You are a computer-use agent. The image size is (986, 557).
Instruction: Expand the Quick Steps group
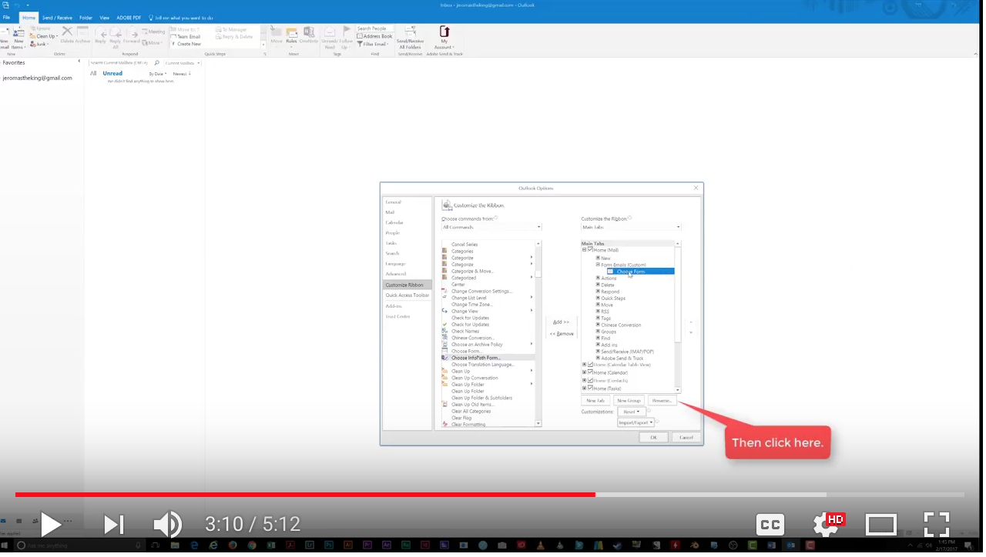598,298
